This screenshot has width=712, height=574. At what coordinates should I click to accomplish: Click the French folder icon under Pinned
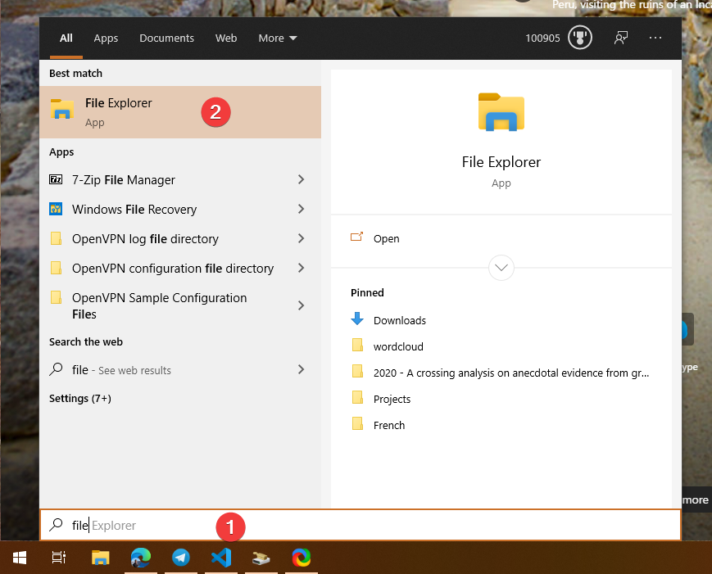[357, 424]
